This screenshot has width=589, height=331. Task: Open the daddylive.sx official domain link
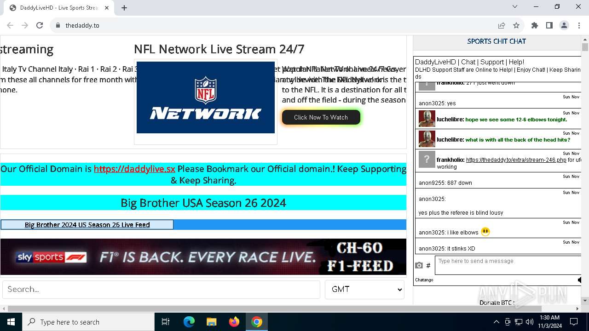(x=134, y=169)
